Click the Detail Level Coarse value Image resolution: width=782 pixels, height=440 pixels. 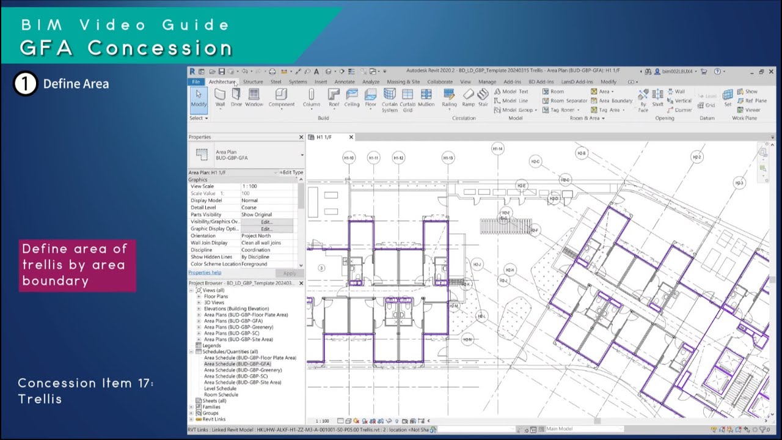pos(268,208)
